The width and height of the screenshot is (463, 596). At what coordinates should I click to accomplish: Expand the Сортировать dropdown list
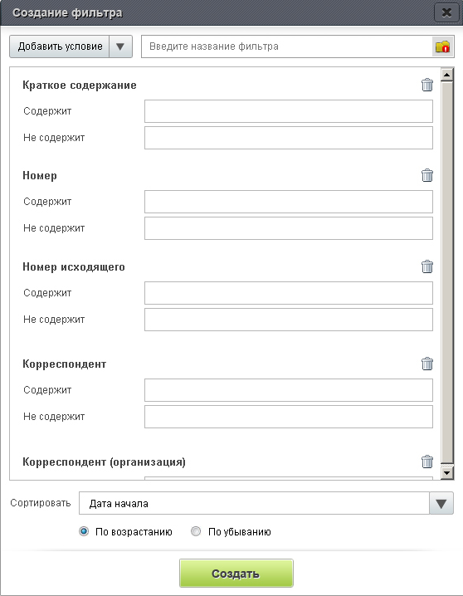[x=441, y=503]
